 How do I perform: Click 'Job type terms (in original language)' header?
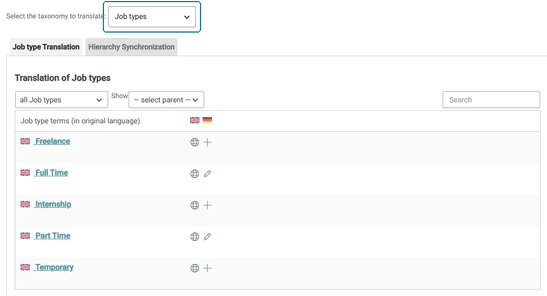click(80, 121)
